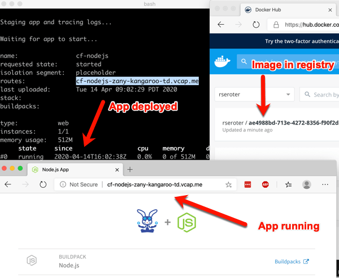Reload the Docker Hub page
The image size is (339, 278).
256,25
